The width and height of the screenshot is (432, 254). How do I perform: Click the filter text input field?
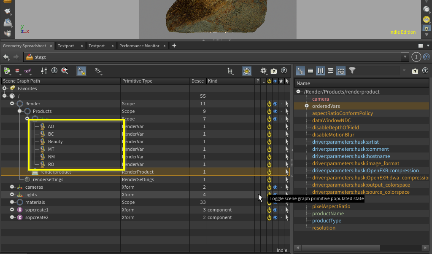pos(378,71)
